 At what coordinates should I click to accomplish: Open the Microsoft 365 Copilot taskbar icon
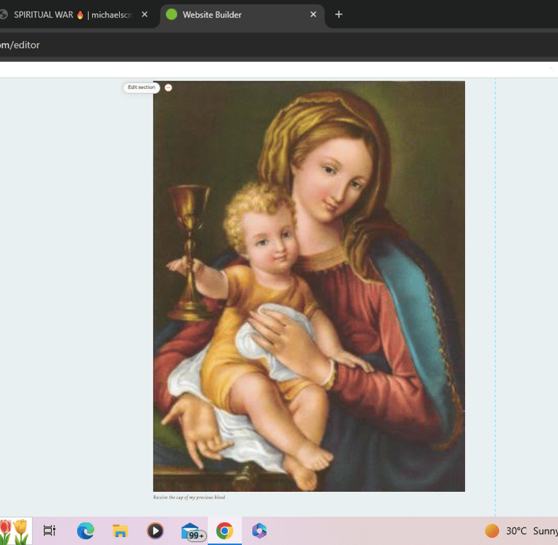point(259,530)
